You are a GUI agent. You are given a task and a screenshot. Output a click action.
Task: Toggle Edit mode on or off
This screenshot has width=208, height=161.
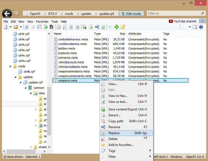[131, 13]
